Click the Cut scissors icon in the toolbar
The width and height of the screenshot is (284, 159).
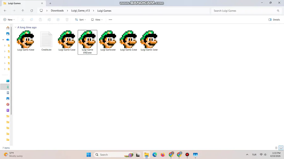pos(23,20)
